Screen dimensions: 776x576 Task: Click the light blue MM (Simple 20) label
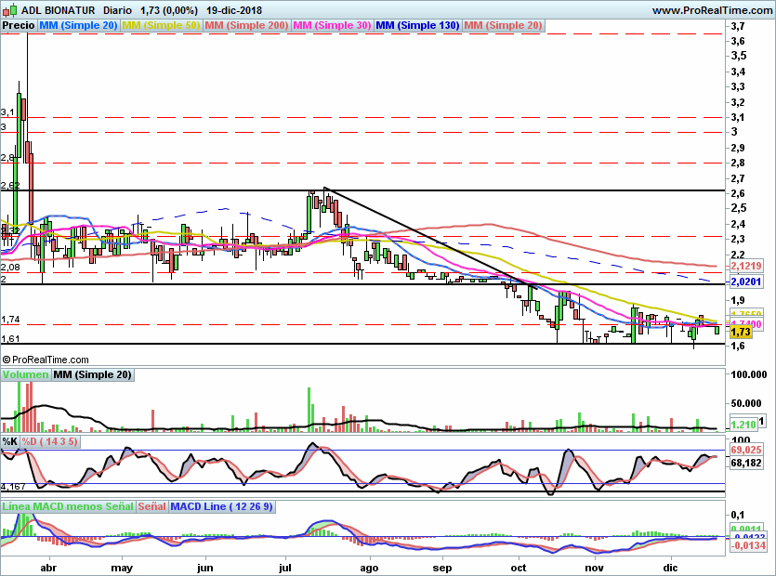78,25
